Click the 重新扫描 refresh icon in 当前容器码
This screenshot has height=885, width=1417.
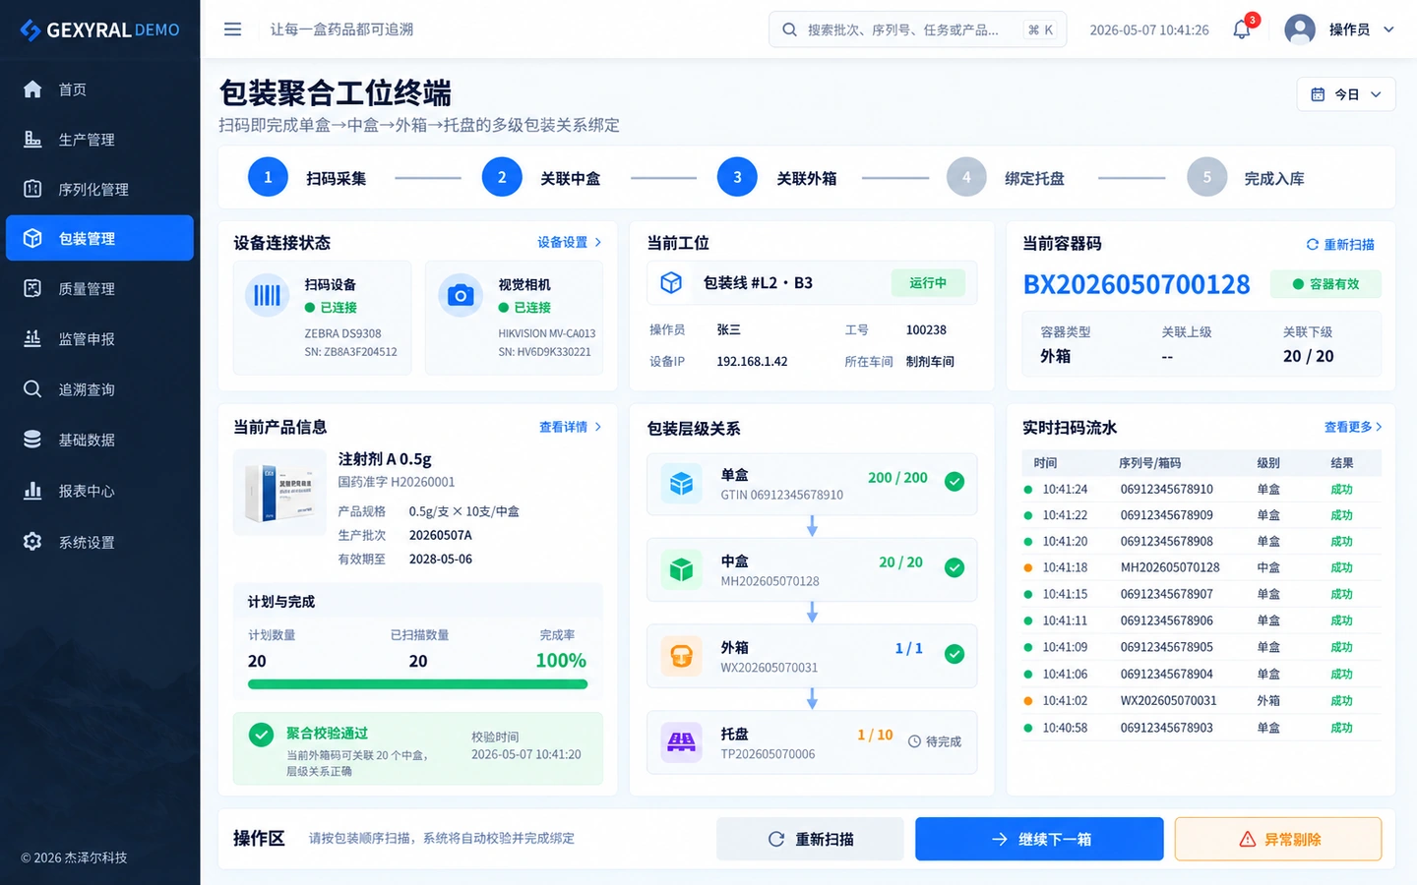coord(1312,245)
